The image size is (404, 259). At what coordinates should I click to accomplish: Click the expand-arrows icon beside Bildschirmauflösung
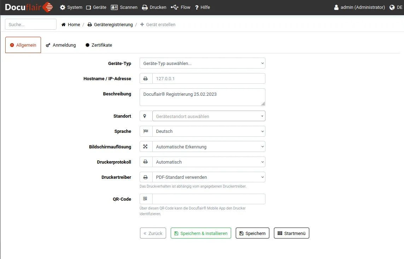click(145, 147)
